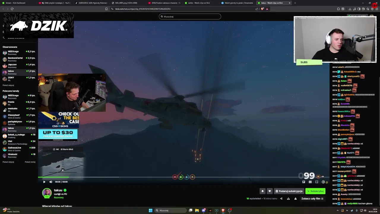This screenshot has height=214, width=380.
Task: Switch to playlist nostalgia 2 YouTube tab
Action: (x=55, y=3)
